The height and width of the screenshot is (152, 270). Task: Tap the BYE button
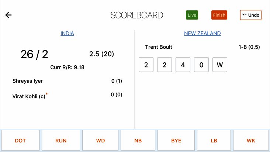coord(176,141)
